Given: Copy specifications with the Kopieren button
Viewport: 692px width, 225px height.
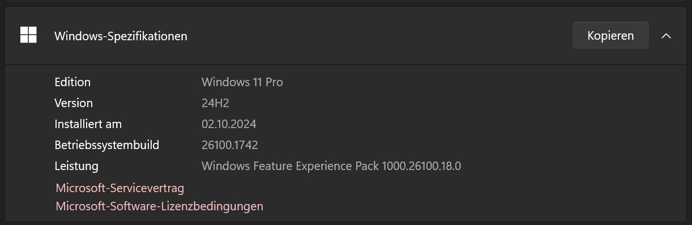Looking at the screenshot, I should pos(610,35).
